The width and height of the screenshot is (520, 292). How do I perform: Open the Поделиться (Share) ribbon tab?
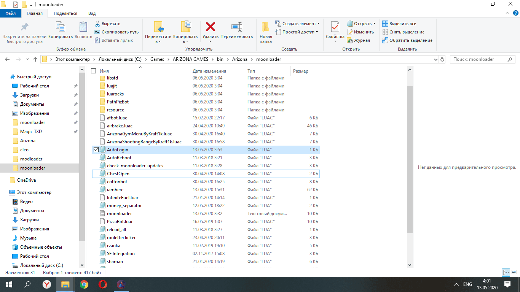(x=65, y=13)
